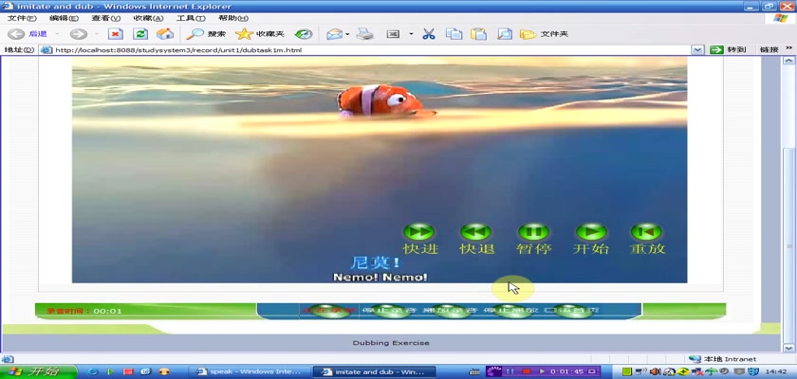Open the 查看(V) menu

click(x=106, y=18)
